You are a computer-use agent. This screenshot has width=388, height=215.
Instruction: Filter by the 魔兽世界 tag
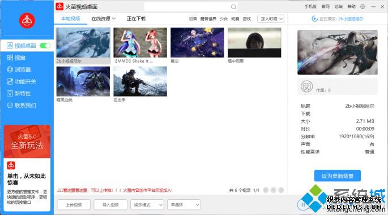(208, 19)
